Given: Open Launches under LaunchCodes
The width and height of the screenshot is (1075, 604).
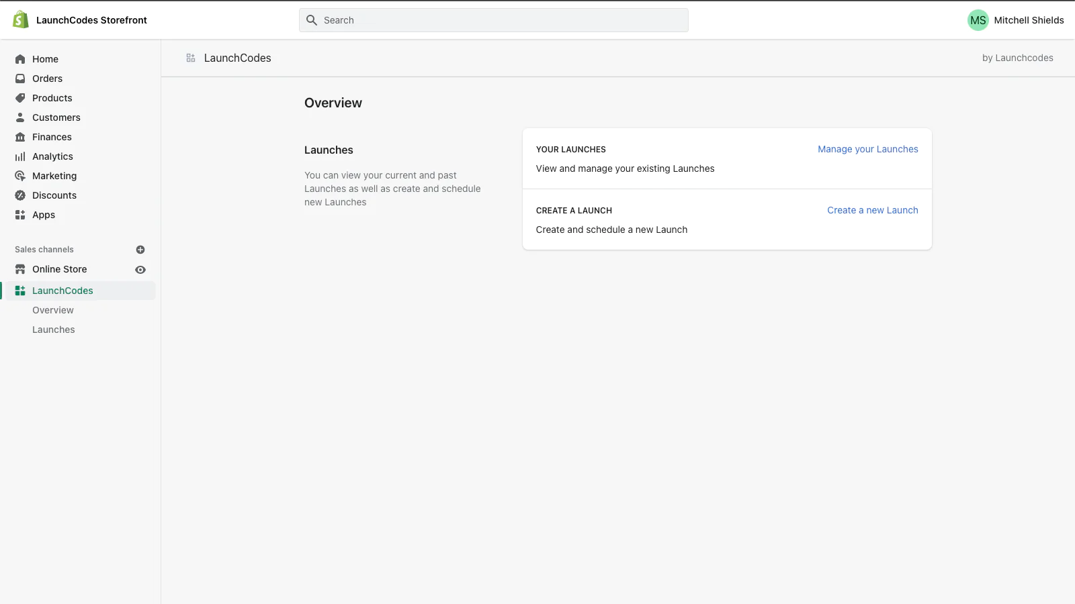Looking at the screenshot, I should click(x=54, y=330).
